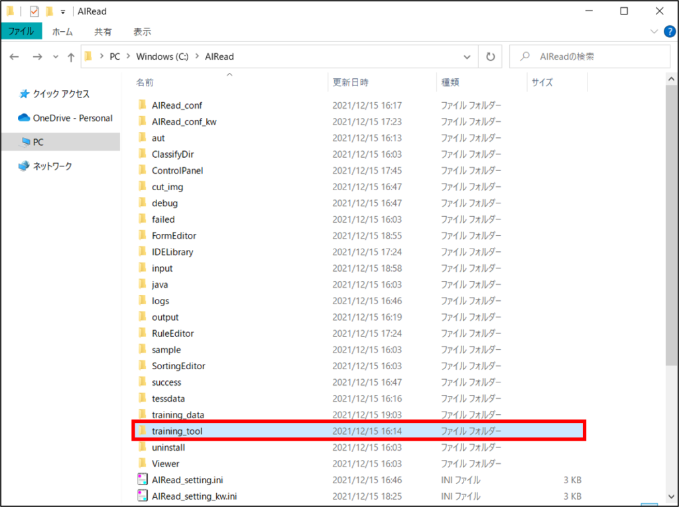Select the Viewer folder name
The height and width of the screenshot is (507, 679).
click(x=165, y=464)
